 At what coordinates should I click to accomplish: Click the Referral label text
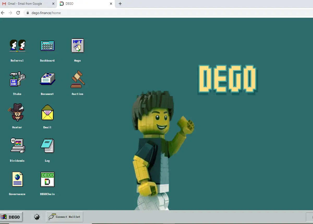17,60
